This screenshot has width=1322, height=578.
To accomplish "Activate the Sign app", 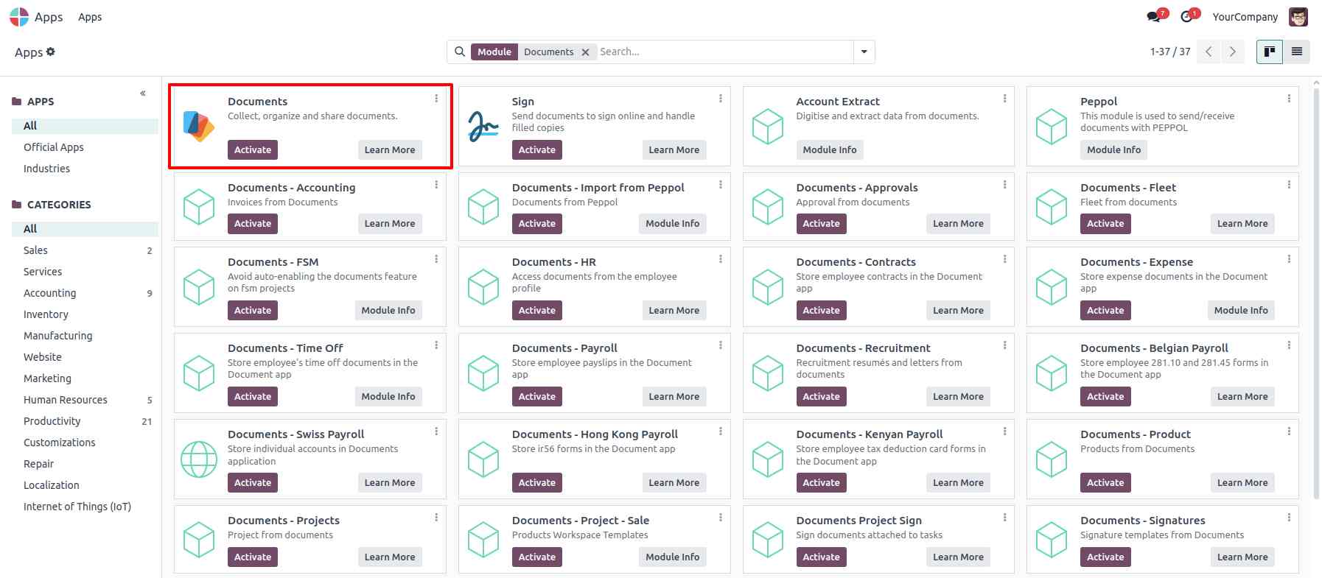I will (537, 149).
